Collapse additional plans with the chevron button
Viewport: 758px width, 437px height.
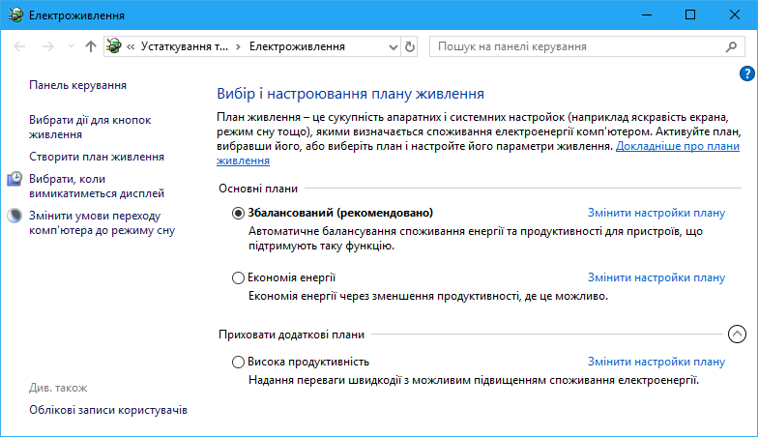737,335
